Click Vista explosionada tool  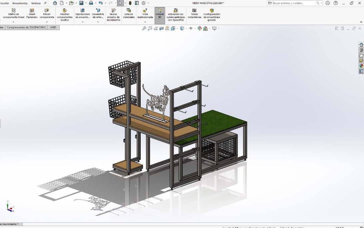point(145,14)
